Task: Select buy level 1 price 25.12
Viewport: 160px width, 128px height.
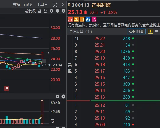Action: coord(100,105)
